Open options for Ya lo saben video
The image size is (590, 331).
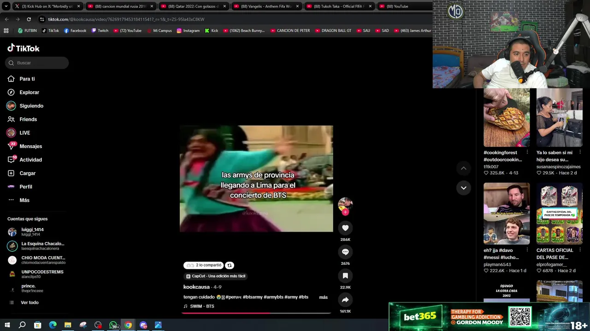pos(580,152)
